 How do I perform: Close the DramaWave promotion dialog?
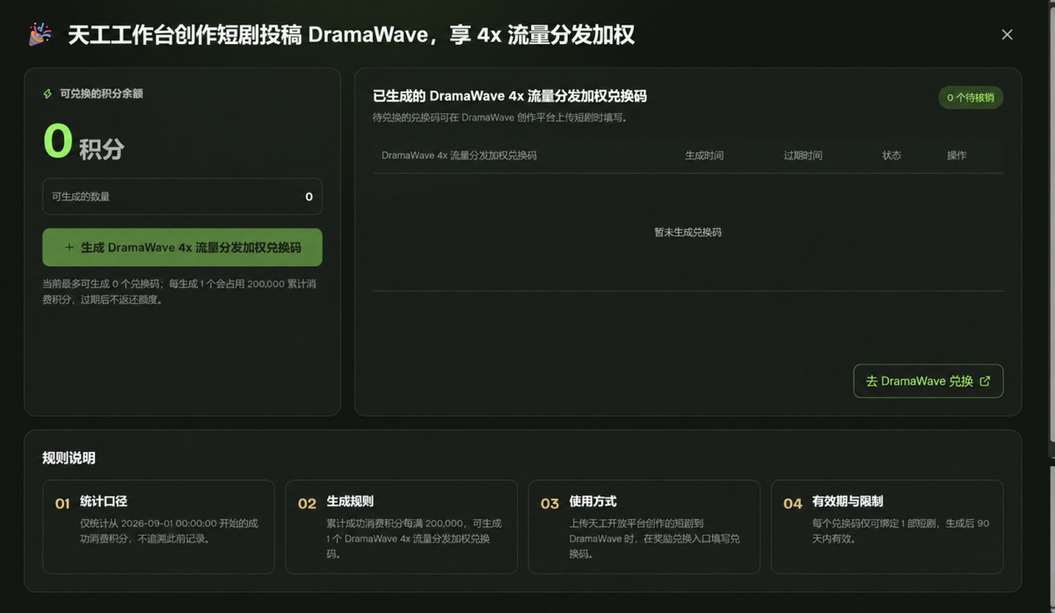click(x=1008, y=34)
